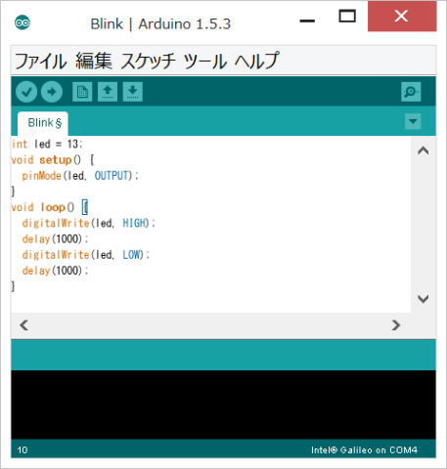Open the Serial Monitor magnifier icon
This screenshot has width=447, height=469.
(411, 92)
